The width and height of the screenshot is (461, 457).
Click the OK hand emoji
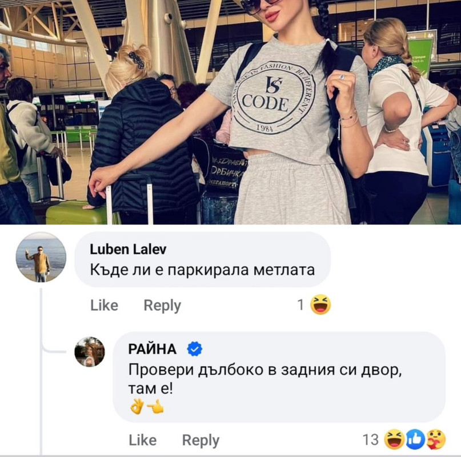pyautogui.click(x=137, y=406)
